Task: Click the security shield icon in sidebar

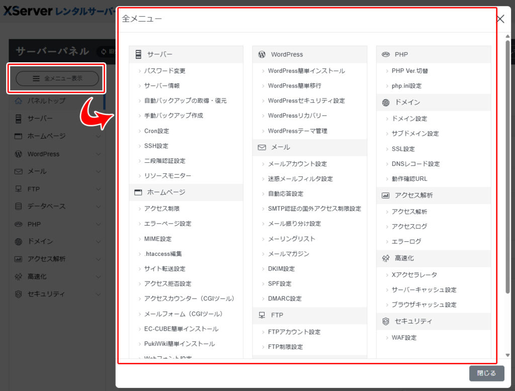Action: pyautogui.click(x=19, y=294)
